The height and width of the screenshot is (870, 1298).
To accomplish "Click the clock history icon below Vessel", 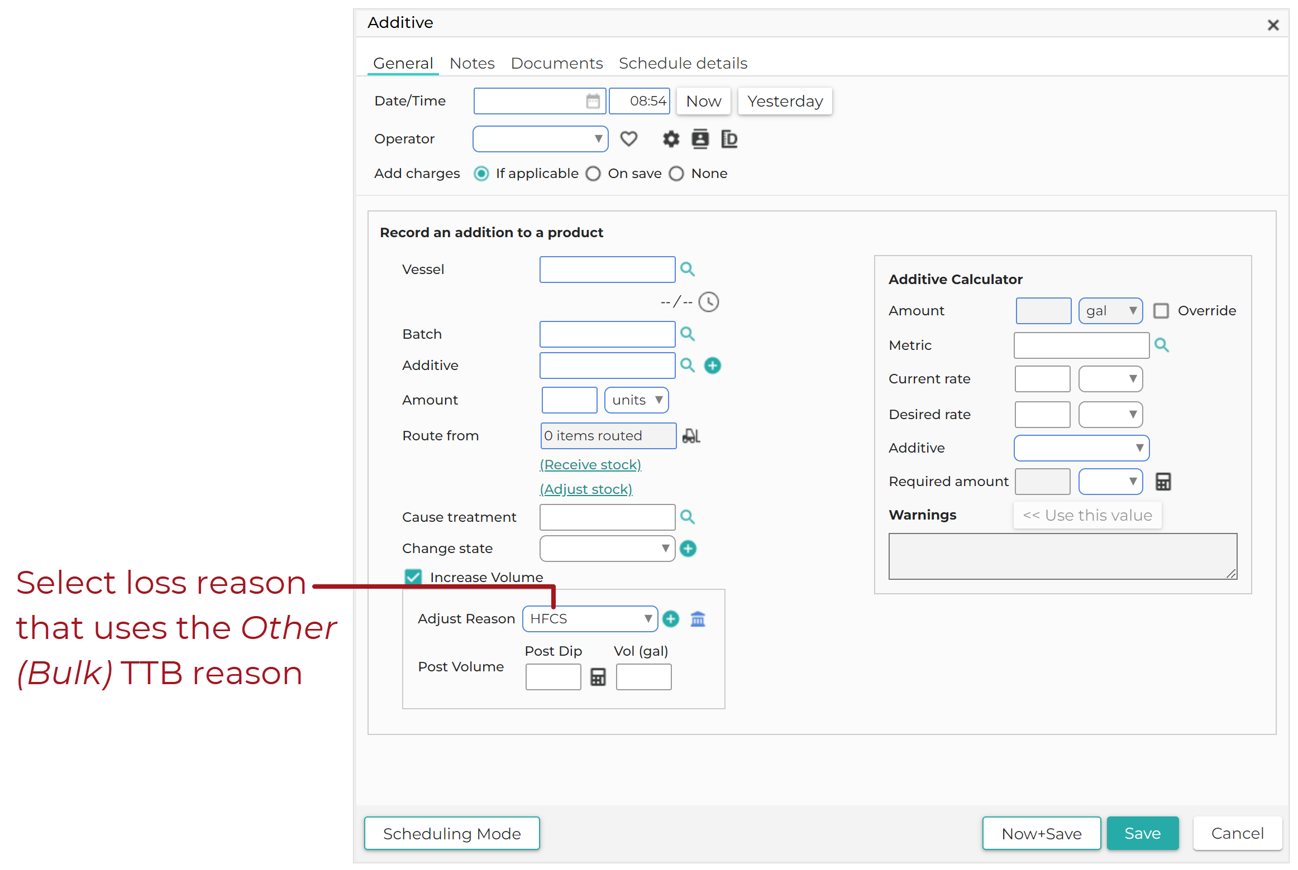I will click(x=708, y=302).
